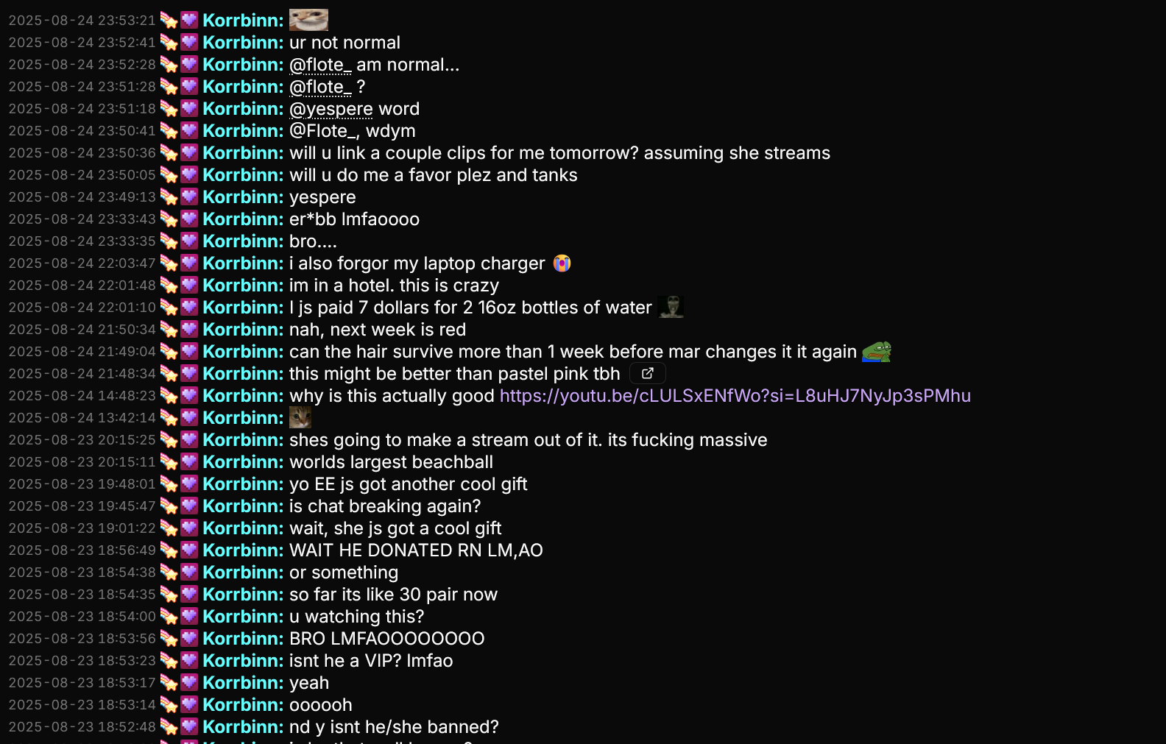The width and height of the screenshot is (1166, 744).
Task: Click shooting star badge on 'BRO LMFAOOOOOOOO' message
Action: pos(169,639)
